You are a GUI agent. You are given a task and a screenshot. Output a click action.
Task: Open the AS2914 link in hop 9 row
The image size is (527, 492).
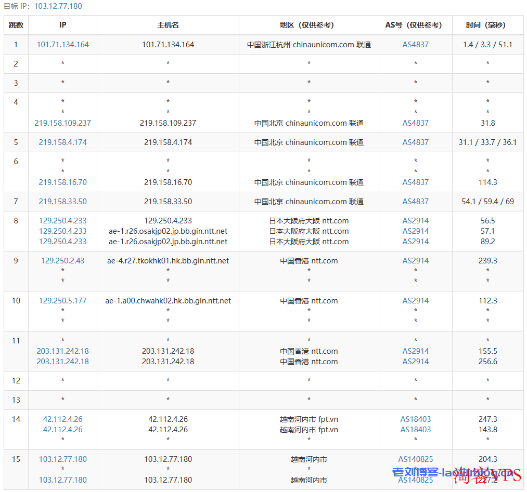coord(416,261)
